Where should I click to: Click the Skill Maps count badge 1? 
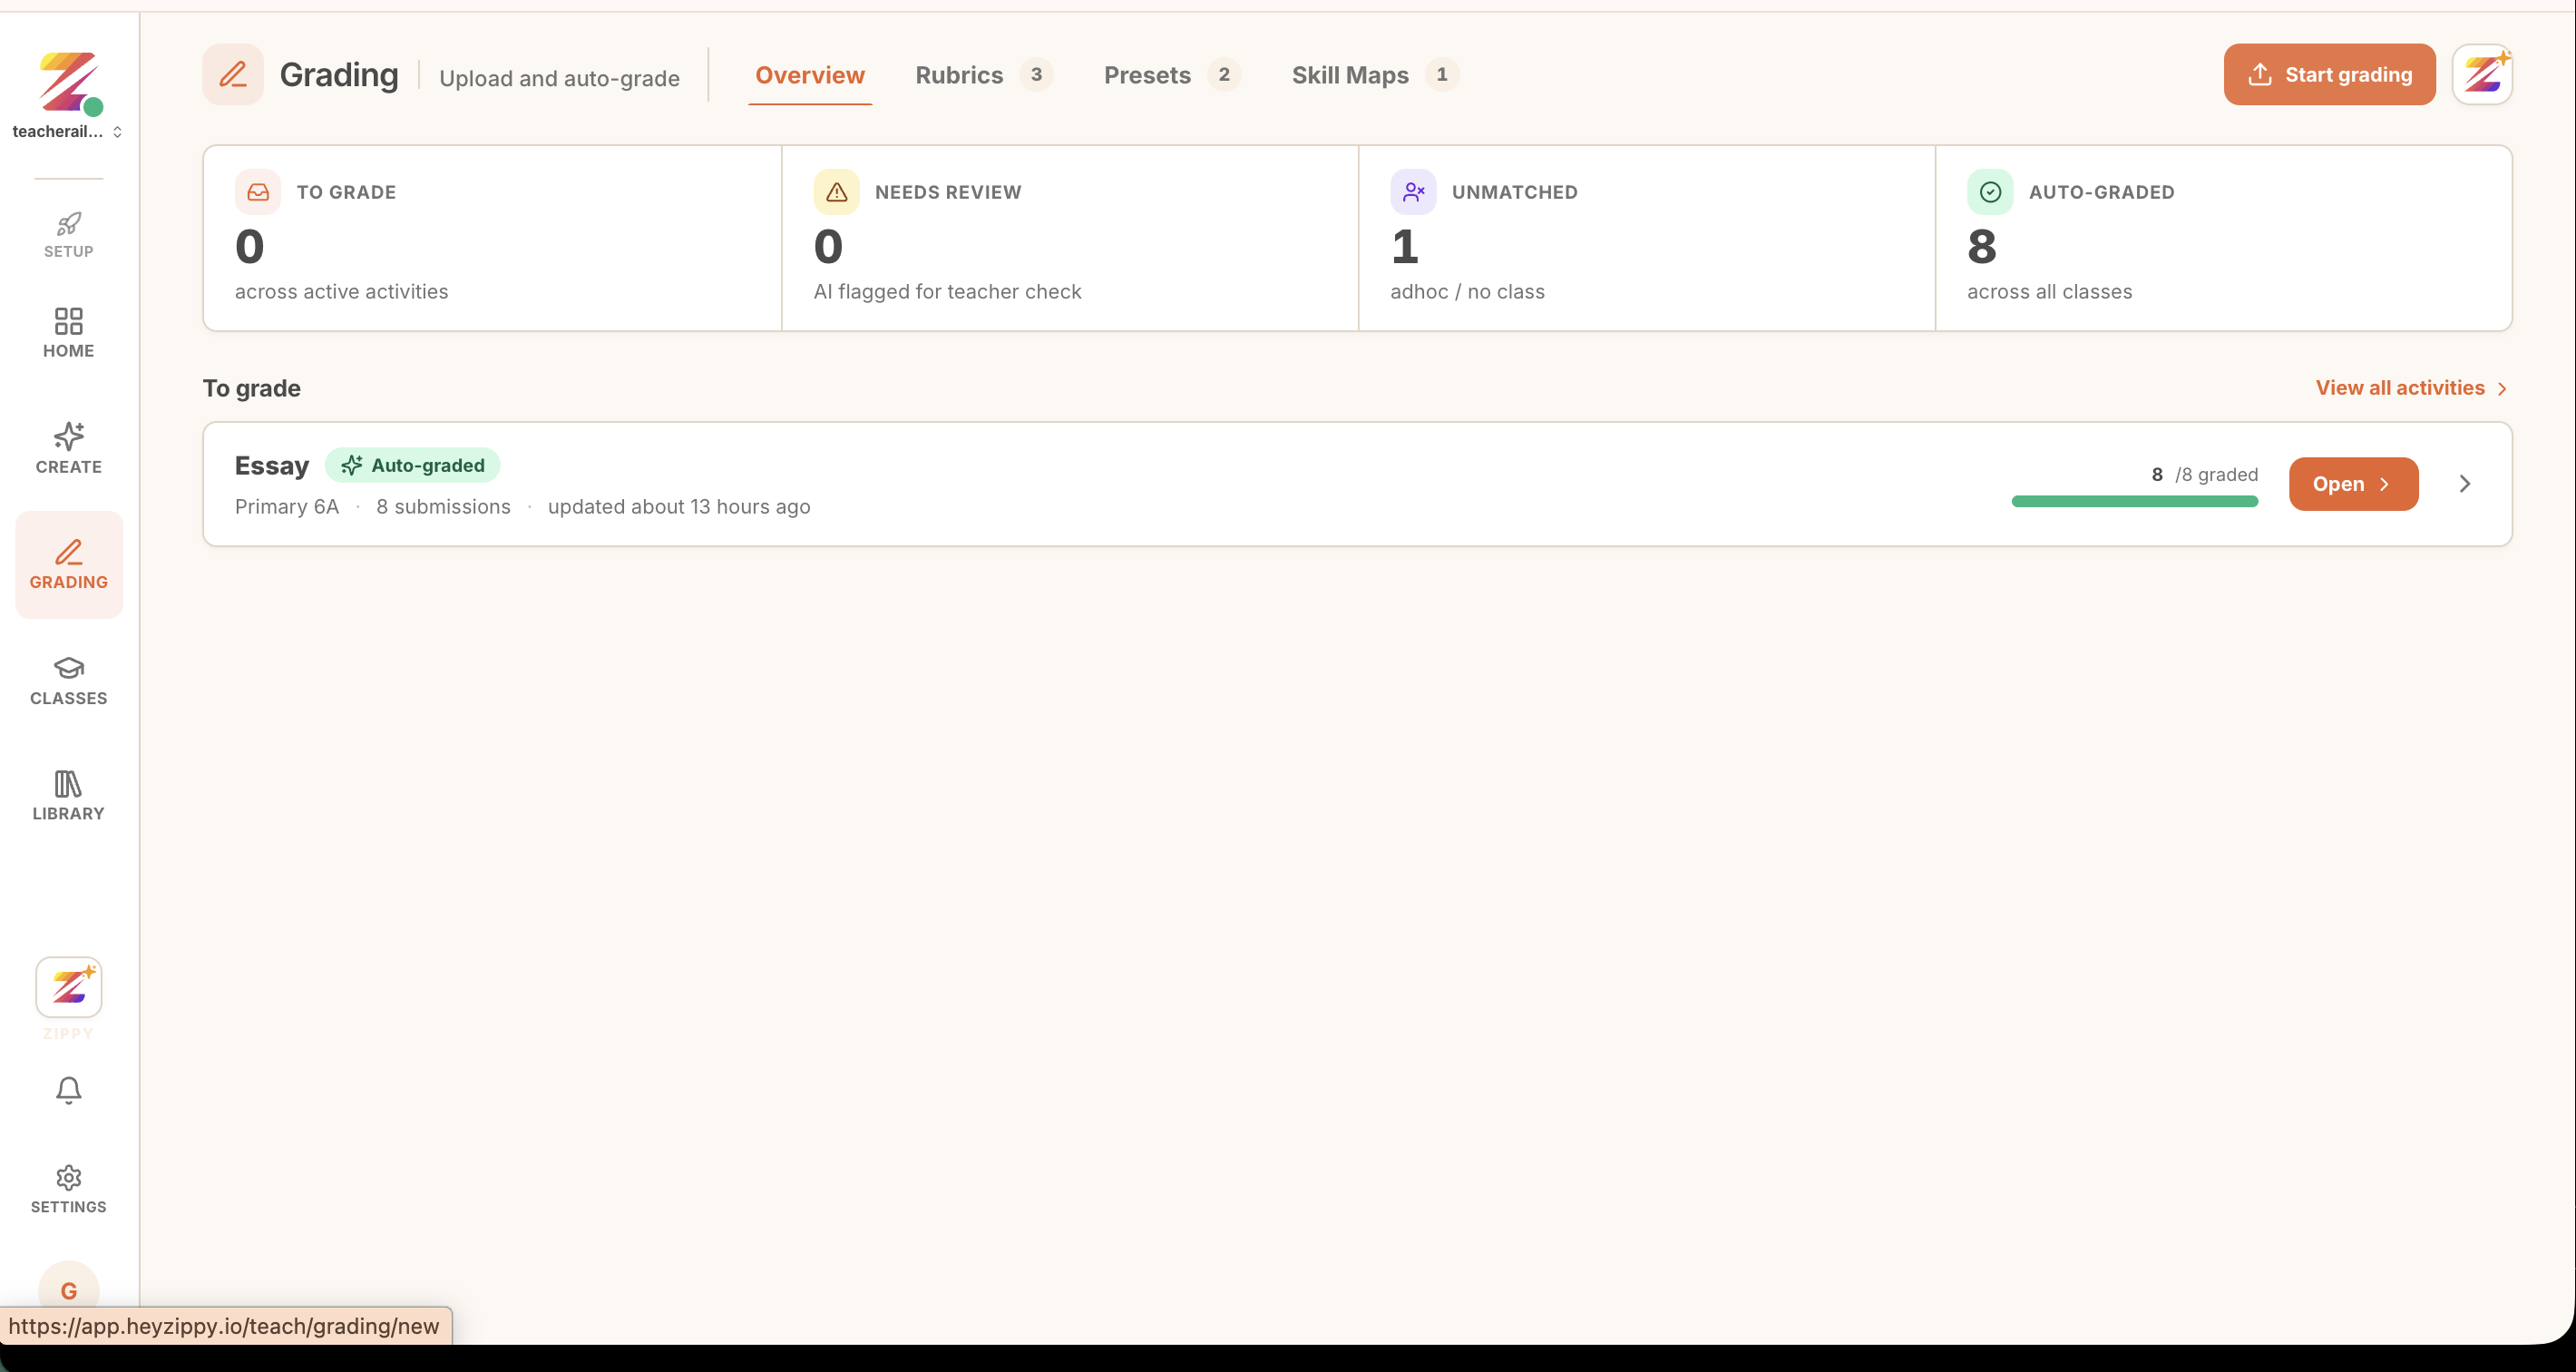[1442, 74]
